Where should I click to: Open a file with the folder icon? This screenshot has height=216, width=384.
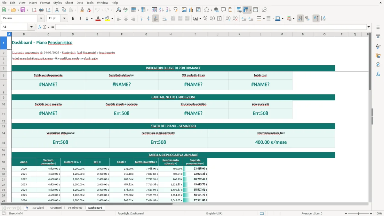click(13, 10)
